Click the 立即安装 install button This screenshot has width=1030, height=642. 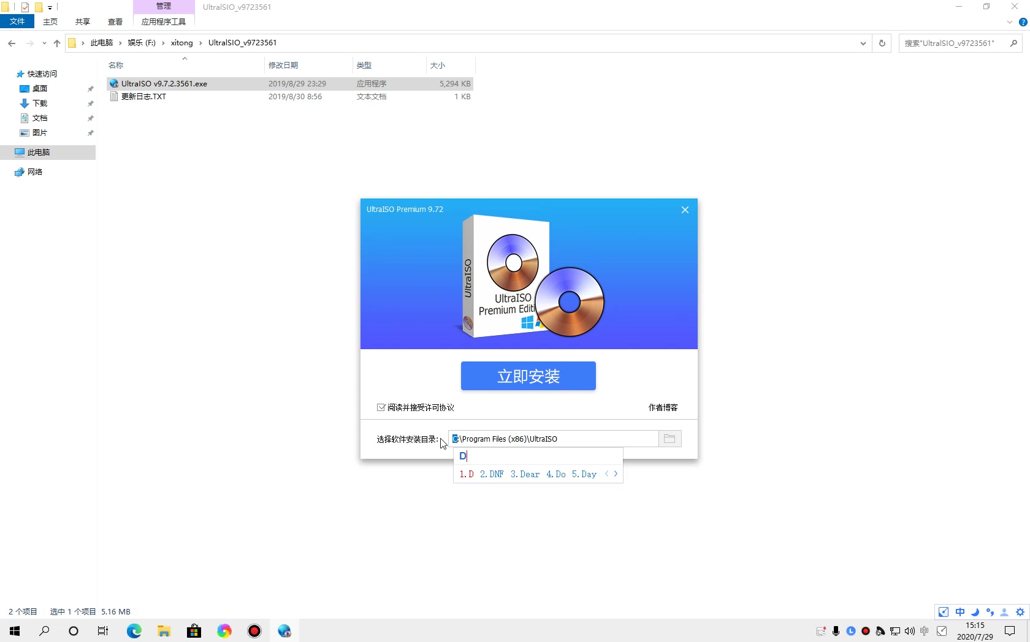tap(528, 376)
